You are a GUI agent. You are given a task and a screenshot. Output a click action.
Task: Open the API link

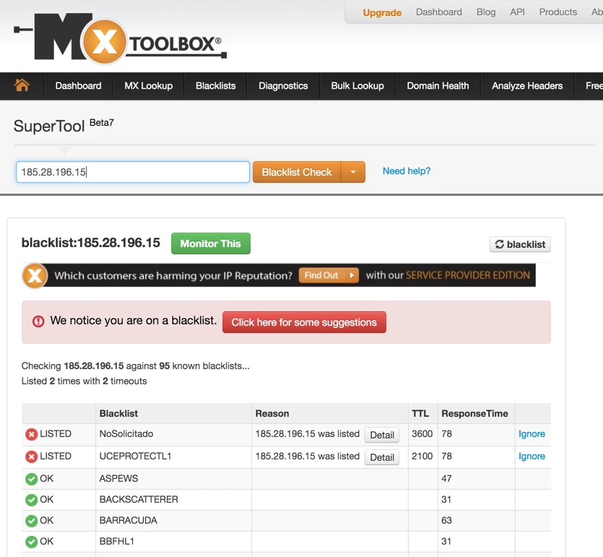coord(517,12)
